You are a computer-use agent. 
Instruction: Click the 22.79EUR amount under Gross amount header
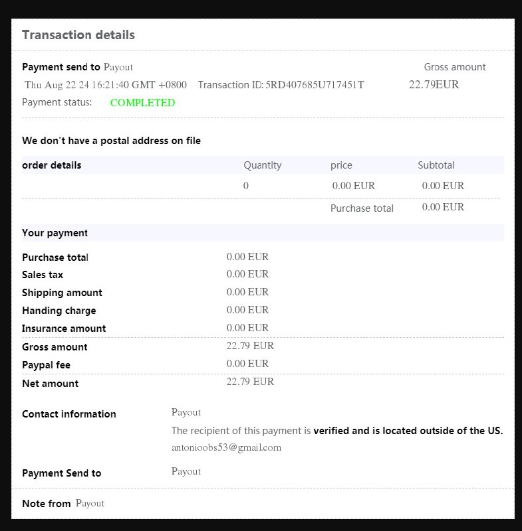coord(434,85)
